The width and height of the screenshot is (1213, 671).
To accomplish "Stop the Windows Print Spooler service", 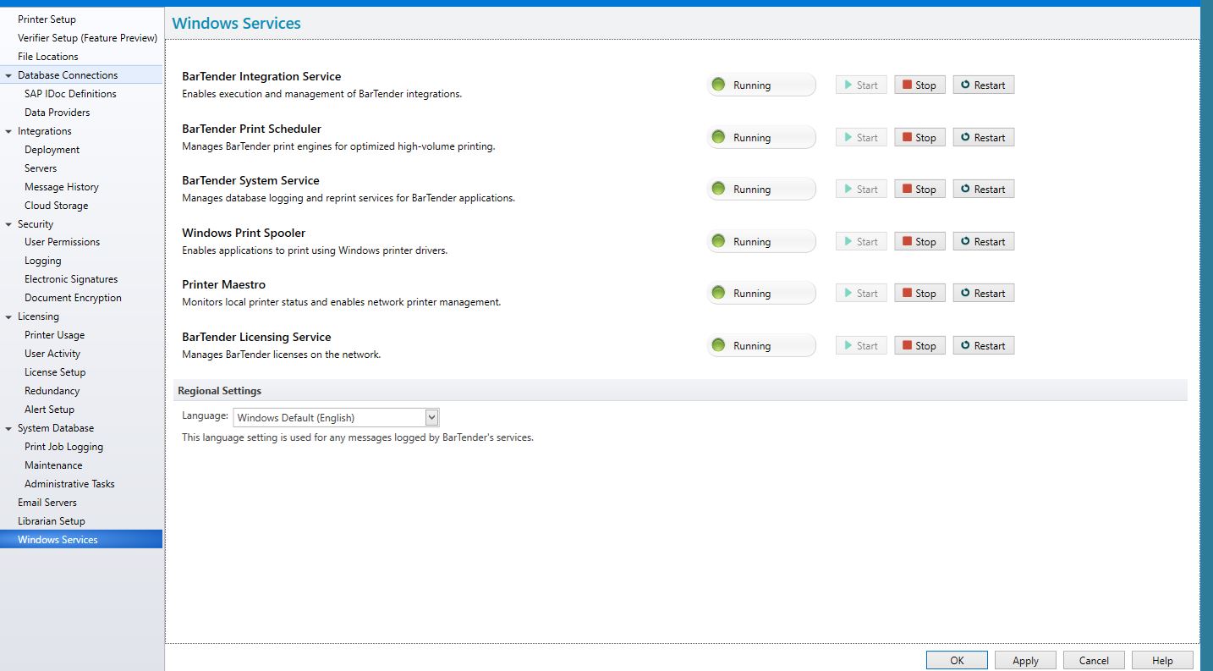I will pos(919,241).
